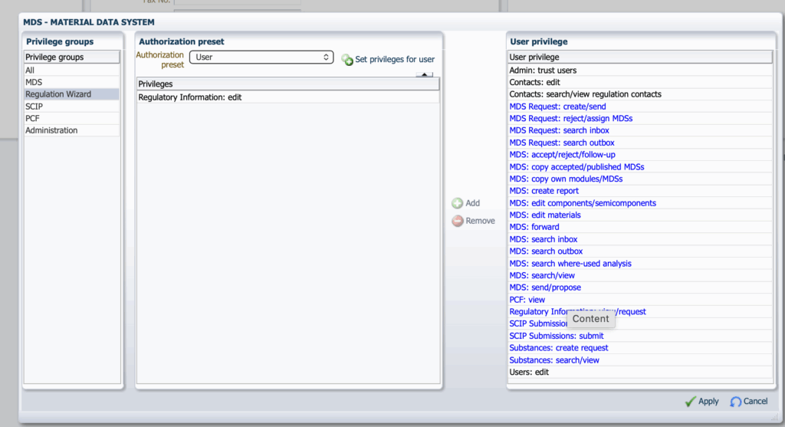Select MDS: create report row

click(640, 191)
